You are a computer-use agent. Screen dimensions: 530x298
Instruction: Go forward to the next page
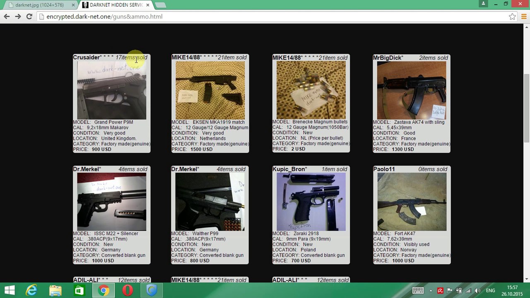(18, 17)
